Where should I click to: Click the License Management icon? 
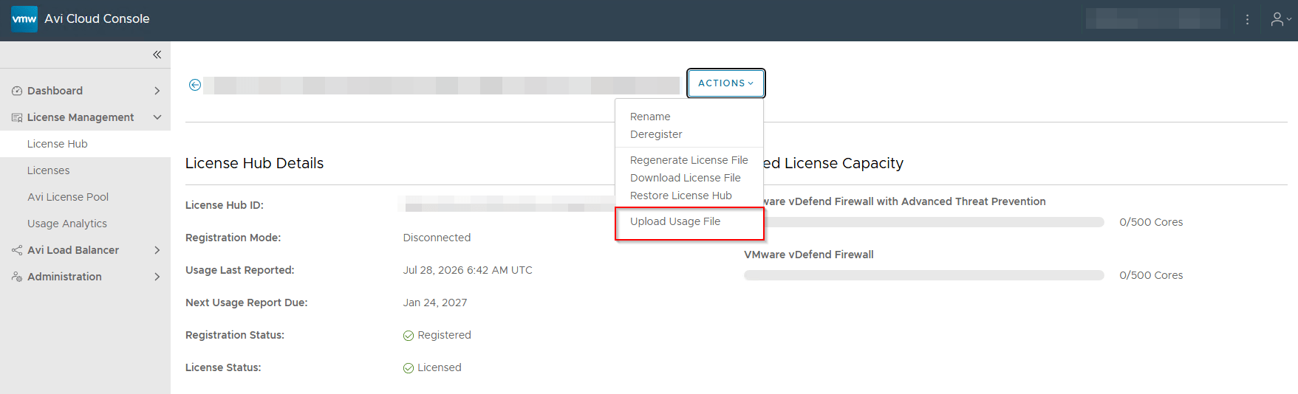coord(17,117)
